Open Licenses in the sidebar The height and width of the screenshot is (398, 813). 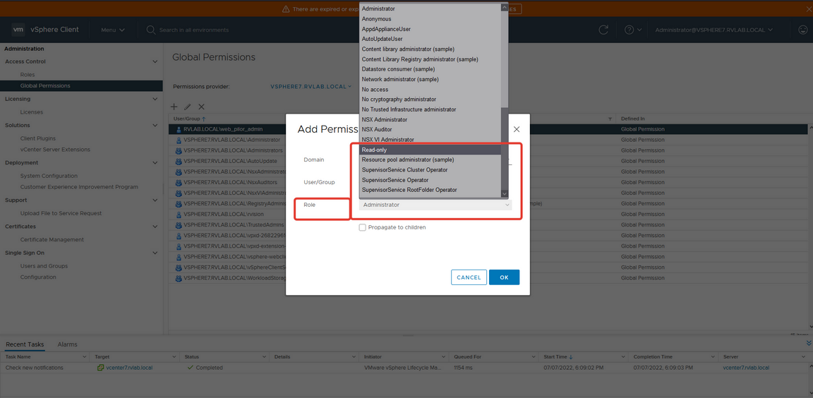pos(32,112)
